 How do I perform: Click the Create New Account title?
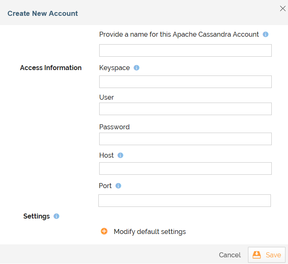click(x=43, y=13)
